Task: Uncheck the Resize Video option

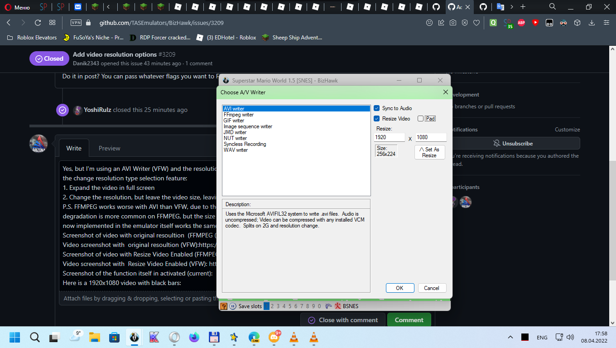Action: 377,118
